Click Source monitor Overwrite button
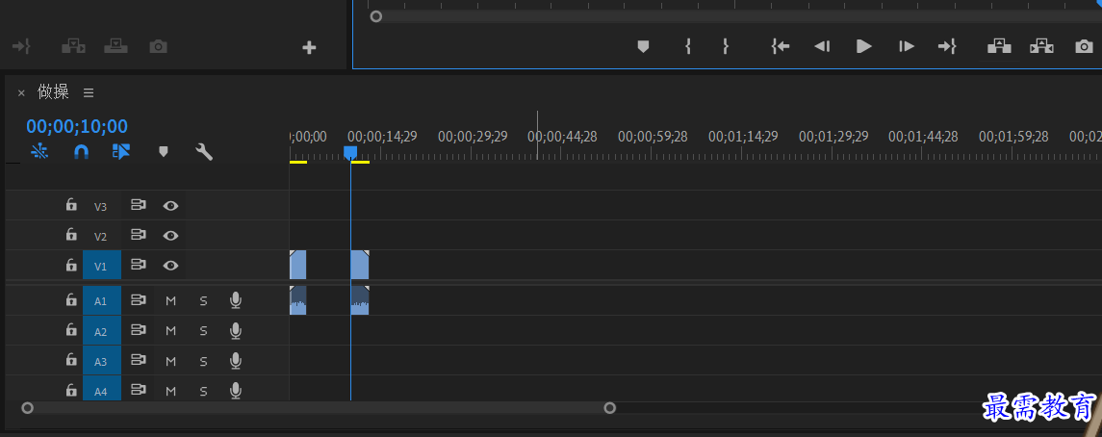This screenshot has height=437, width=1102. click(x=115, y=46)
